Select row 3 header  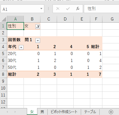[3, 40]
